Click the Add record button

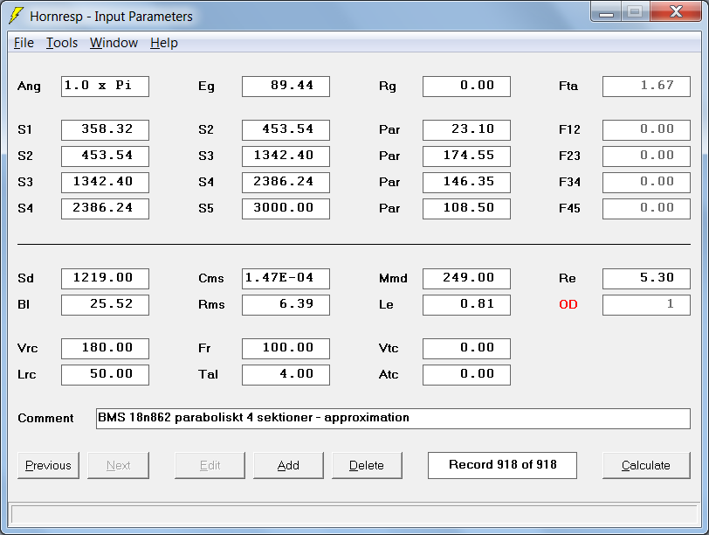point(288,465)
